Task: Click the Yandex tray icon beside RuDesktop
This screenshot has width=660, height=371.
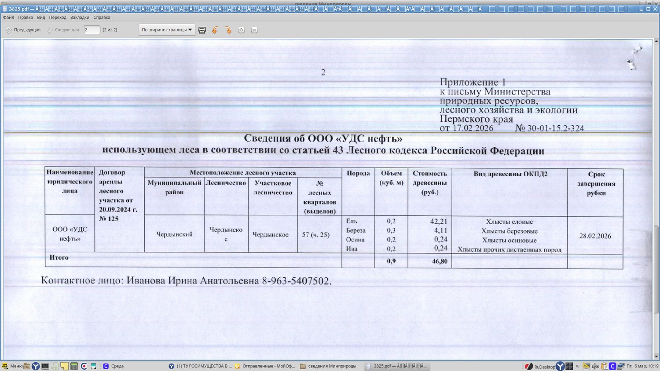Action: [x=560, y=366]
